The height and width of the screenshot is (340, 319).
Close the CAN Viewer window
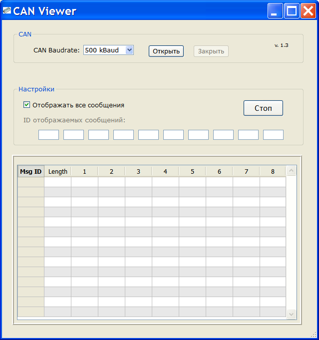(x=308, y=10)
